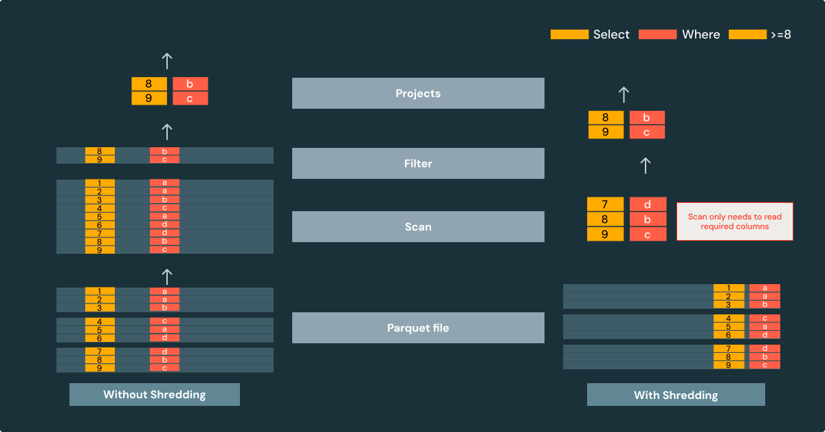Click the red c cell in the left projected result
The height and width of the screenshot is (432, 825).
pyautogui.click(x=190, y=98)
